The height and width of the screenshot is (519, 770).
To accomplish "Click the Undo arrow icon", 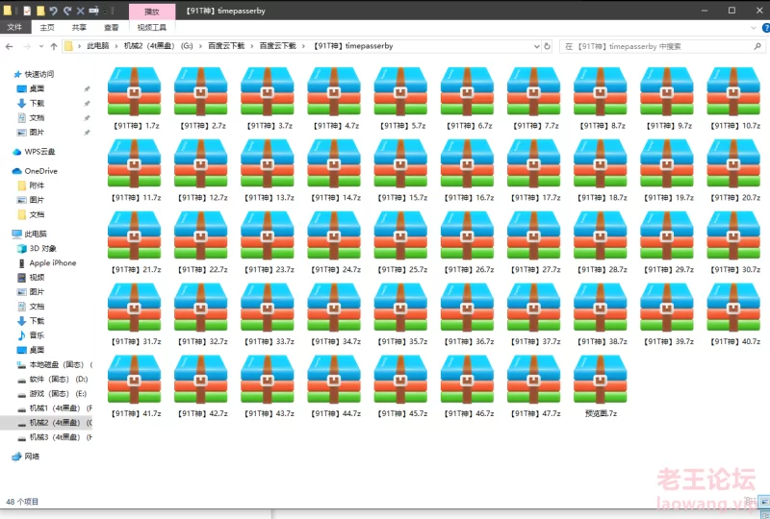I will click(54, 11).
